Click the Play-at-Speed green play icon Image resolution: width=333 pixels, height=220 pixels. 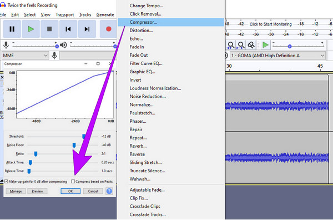coord(265,45)
